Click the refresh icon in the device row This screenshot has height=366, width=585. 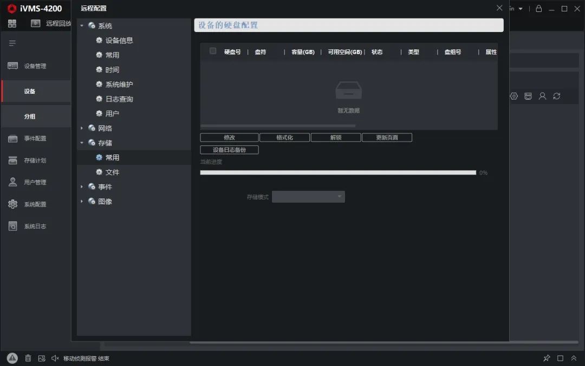(556, 96)
